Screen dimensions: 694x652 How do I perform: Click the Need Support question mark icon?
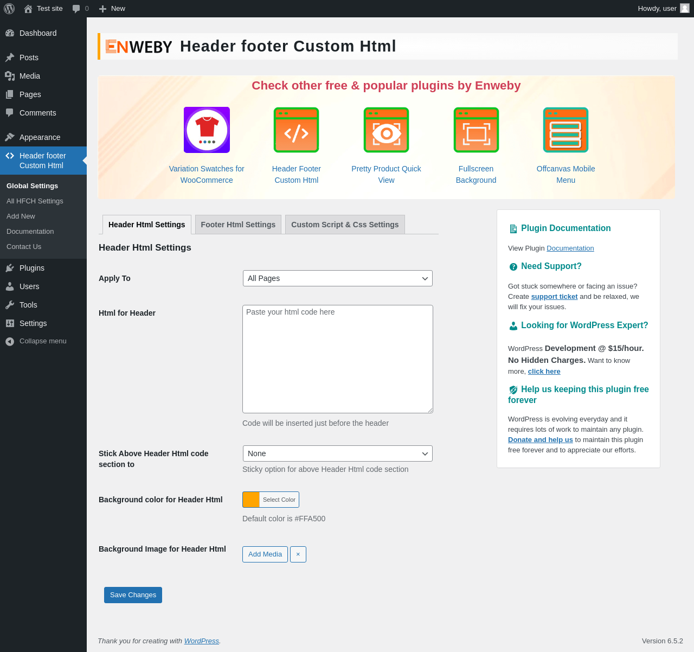[513, 267]
